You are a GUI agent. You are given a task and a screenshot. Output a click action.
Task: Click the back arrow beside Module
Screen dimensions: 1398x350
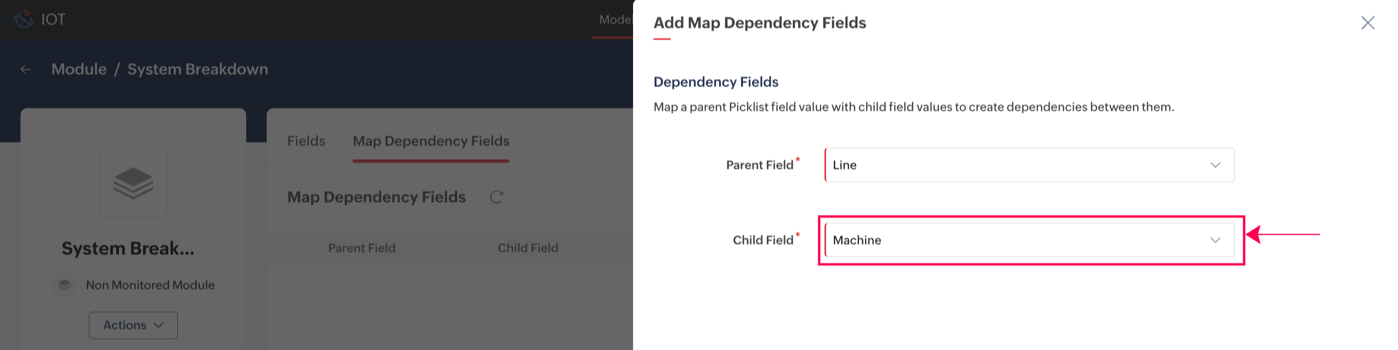tap(25, 69)
